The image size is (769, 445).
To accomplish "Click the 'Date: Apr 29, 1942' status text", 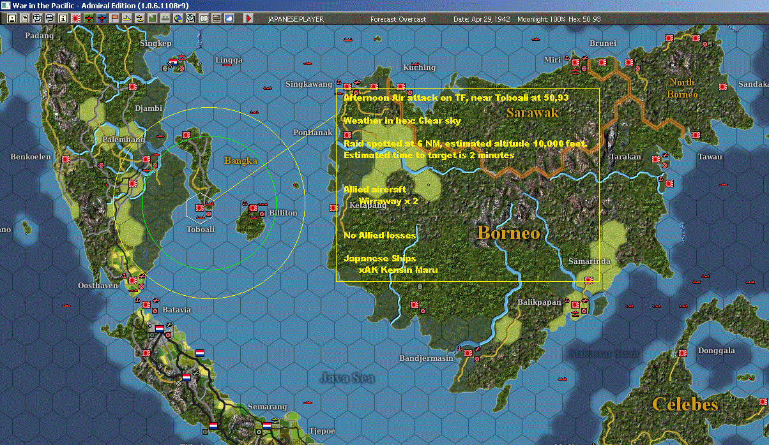I will click(482, 19).
